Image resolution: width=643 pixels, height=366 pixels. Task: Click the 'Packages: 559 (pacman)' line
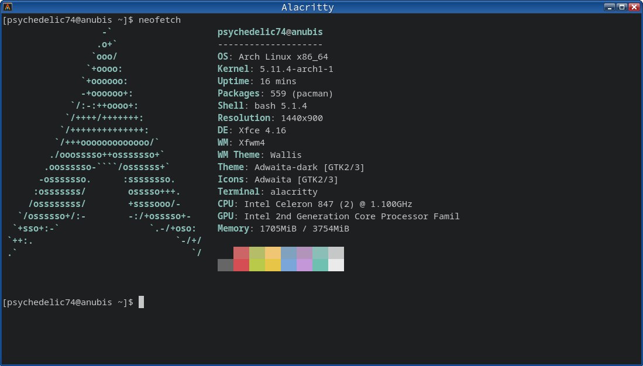pyautogui.click(x=276, y=94)
